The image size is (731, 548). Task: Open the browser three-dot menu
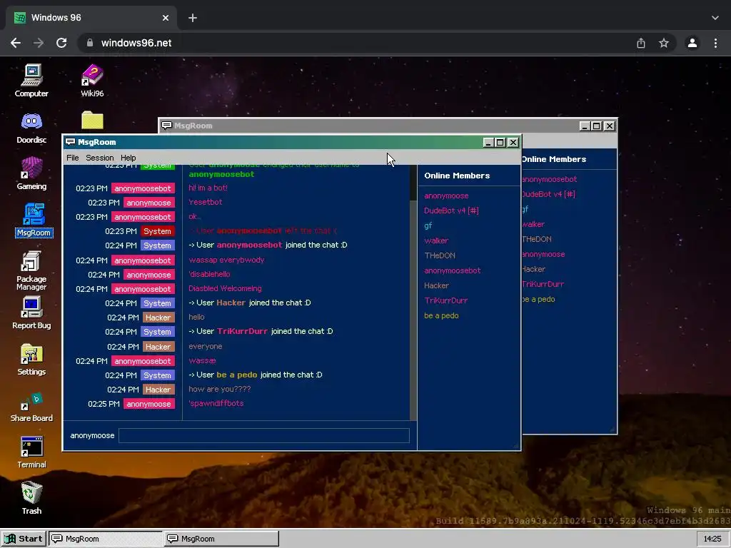pos(715,43)
